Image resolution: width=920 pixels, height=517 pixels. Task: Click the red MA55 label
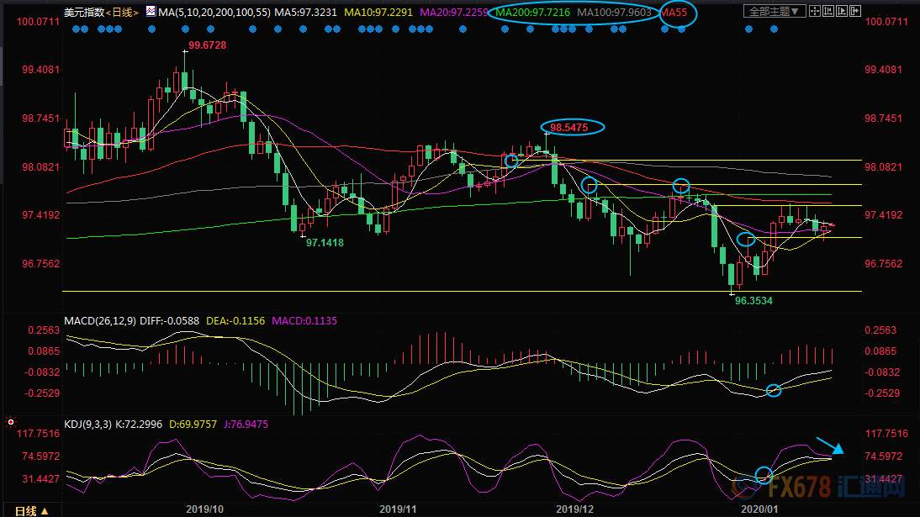point(674,12)
